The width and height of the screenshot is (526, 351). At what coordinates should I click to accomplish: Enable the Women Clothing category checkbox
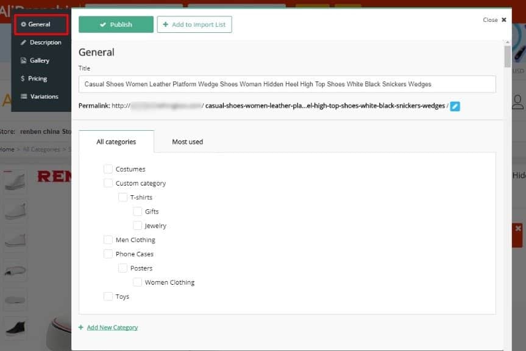click(137, 282)
